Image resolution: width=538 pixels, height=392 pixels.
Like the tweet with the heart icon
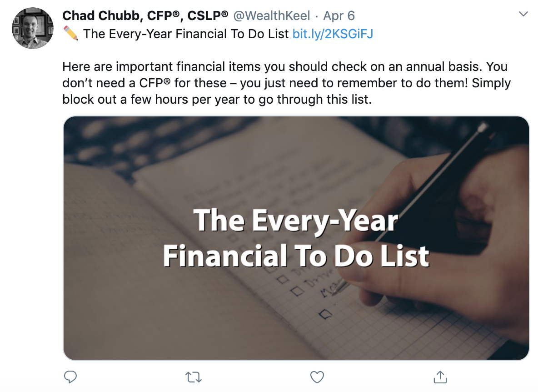point(317,377)
